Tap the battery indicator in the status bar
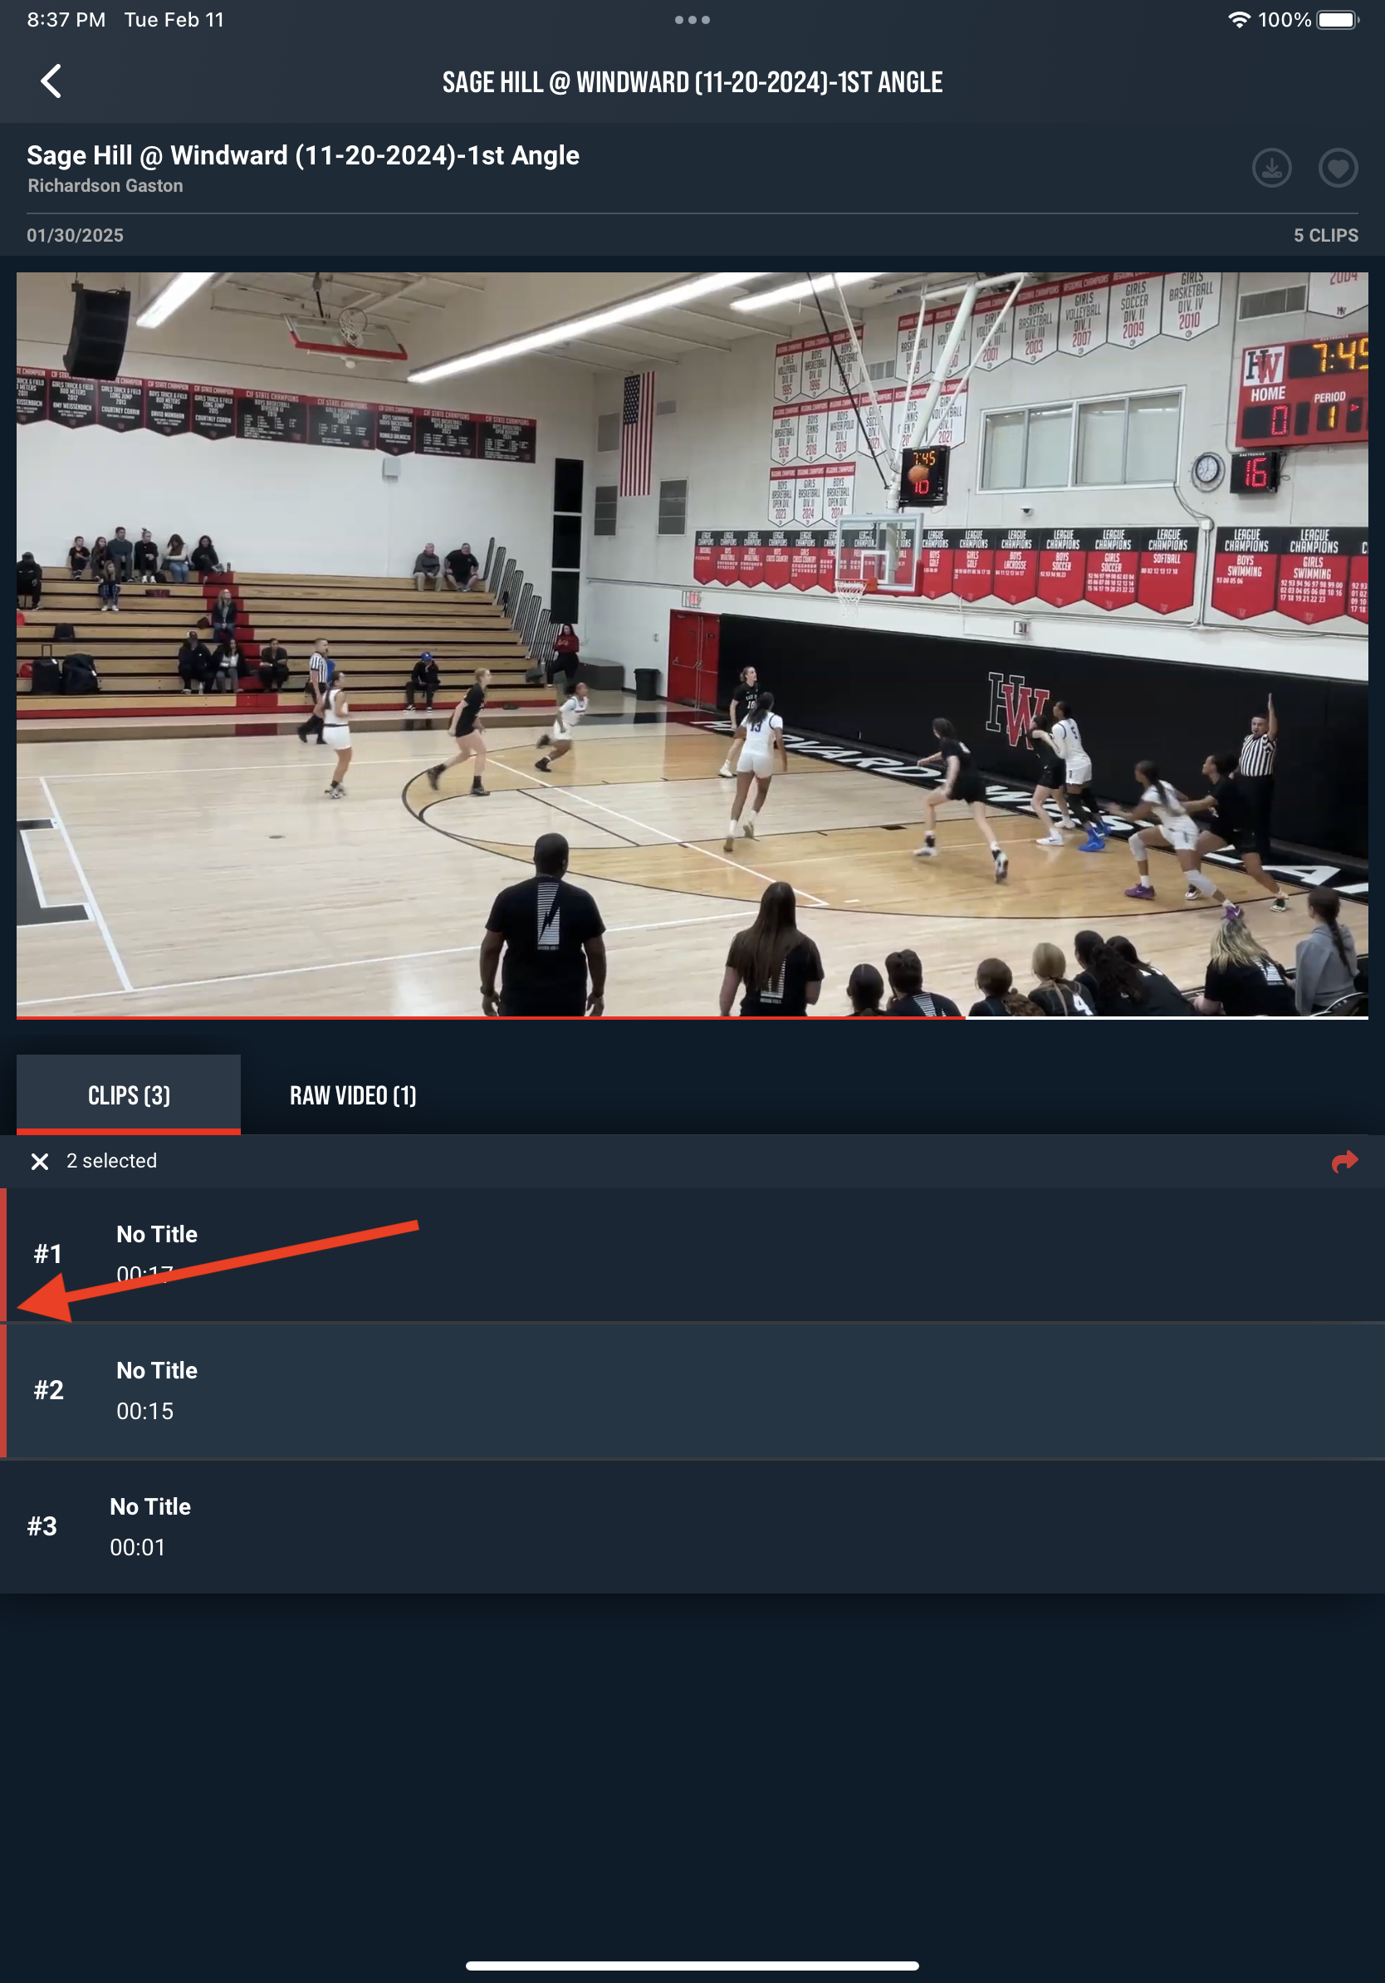The image size is (1385, 1983). [x=1338, y=19]
